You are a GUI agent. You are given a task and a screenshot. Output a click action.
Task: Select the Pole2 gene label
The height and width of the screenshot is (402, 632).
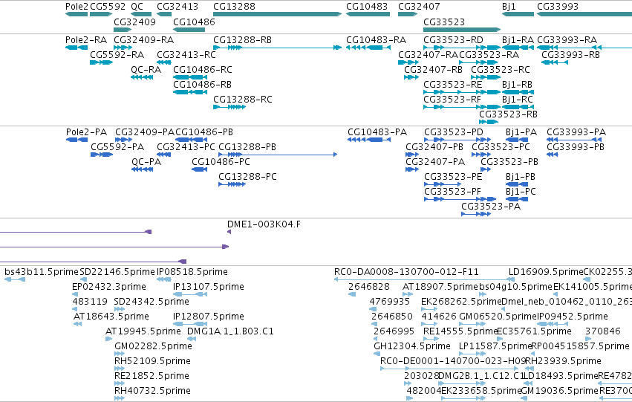[76, 7]
